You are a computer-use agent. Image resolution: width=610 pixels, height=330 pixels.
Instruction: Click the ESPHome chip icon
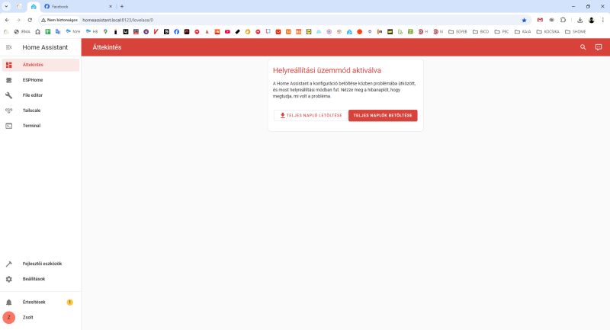9,80
